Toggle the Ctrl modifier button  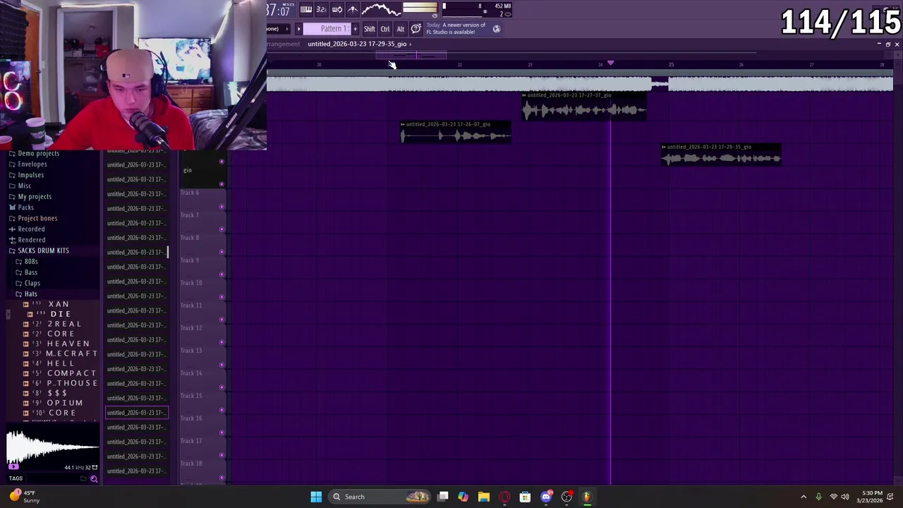point(385,29)
